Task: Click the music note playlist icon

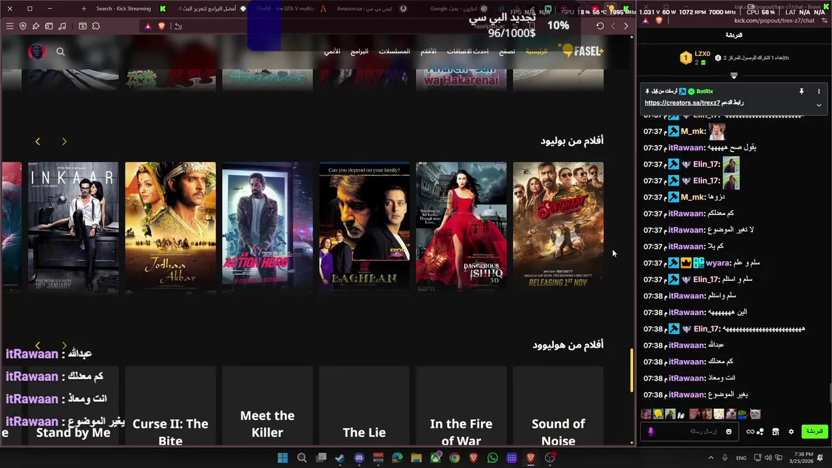Action: [x=62, y=26]
